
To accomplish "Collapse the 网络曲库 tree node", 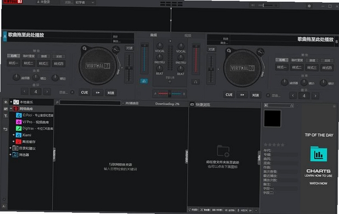I will (11, 109).
